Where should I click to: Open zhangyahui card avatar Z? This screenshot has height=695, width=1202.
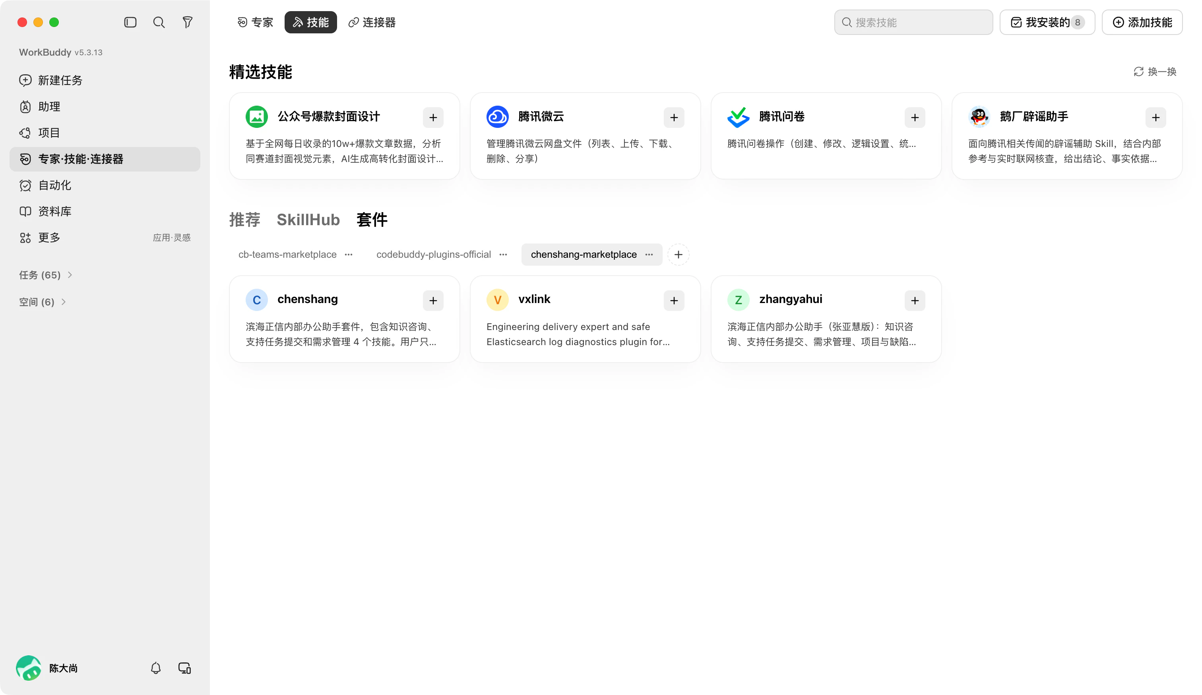coord(739,300)
